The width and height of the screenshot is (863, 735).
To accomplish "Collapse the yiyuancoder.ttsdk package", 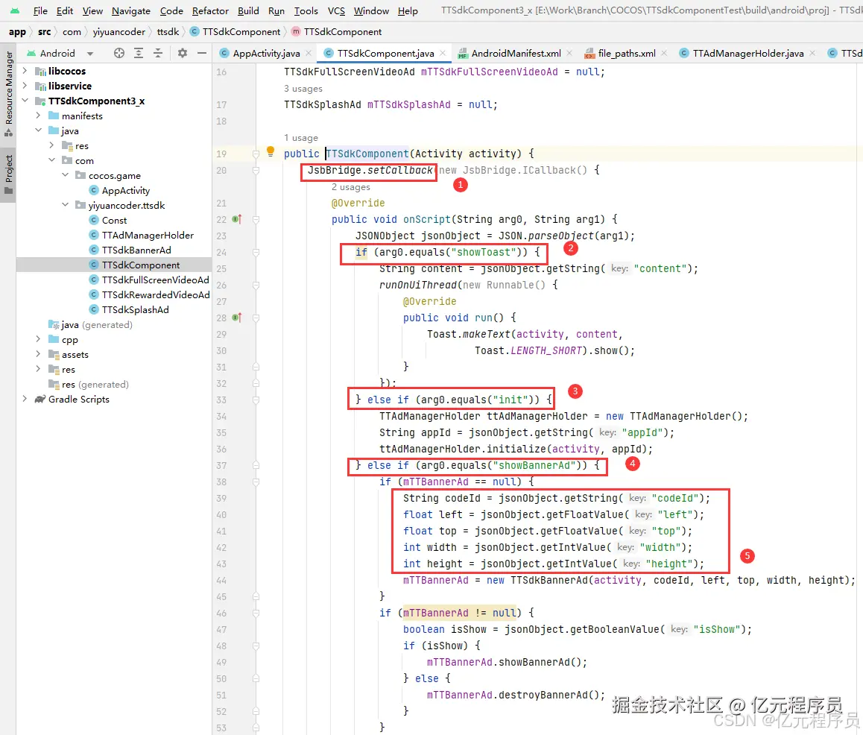I will (65, 205).
